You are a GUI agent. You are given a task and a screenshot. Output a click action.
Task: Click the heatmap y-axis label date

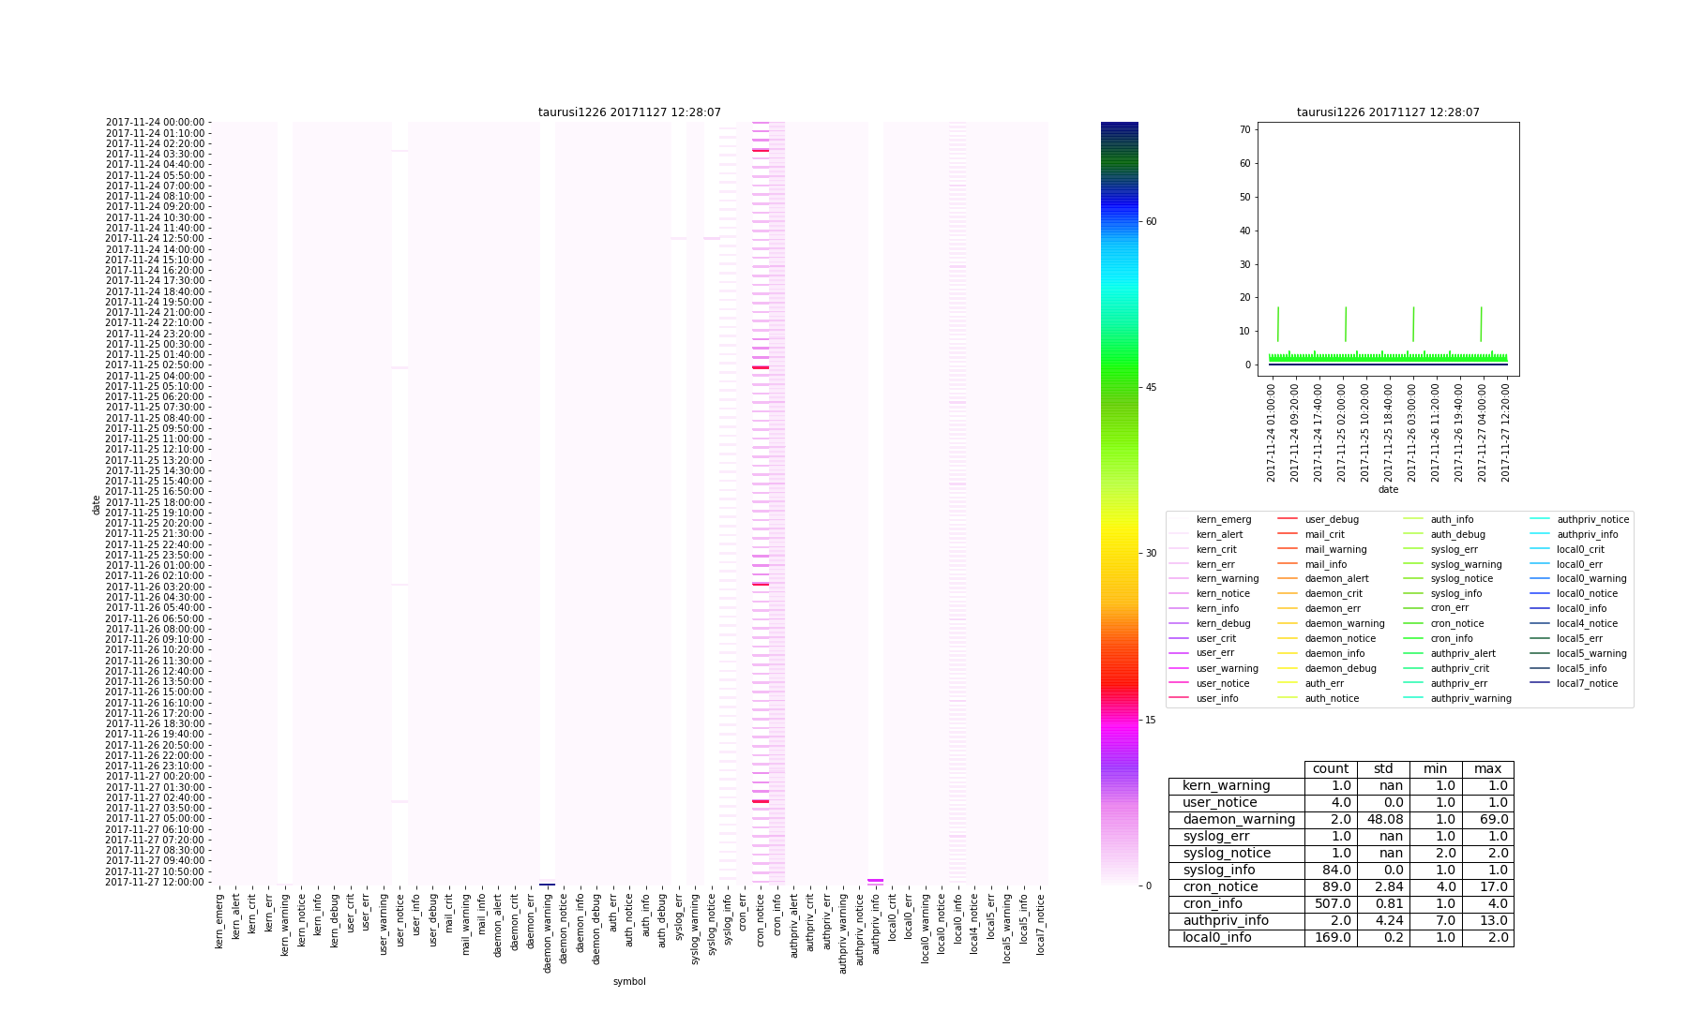[x=96, y=505]
